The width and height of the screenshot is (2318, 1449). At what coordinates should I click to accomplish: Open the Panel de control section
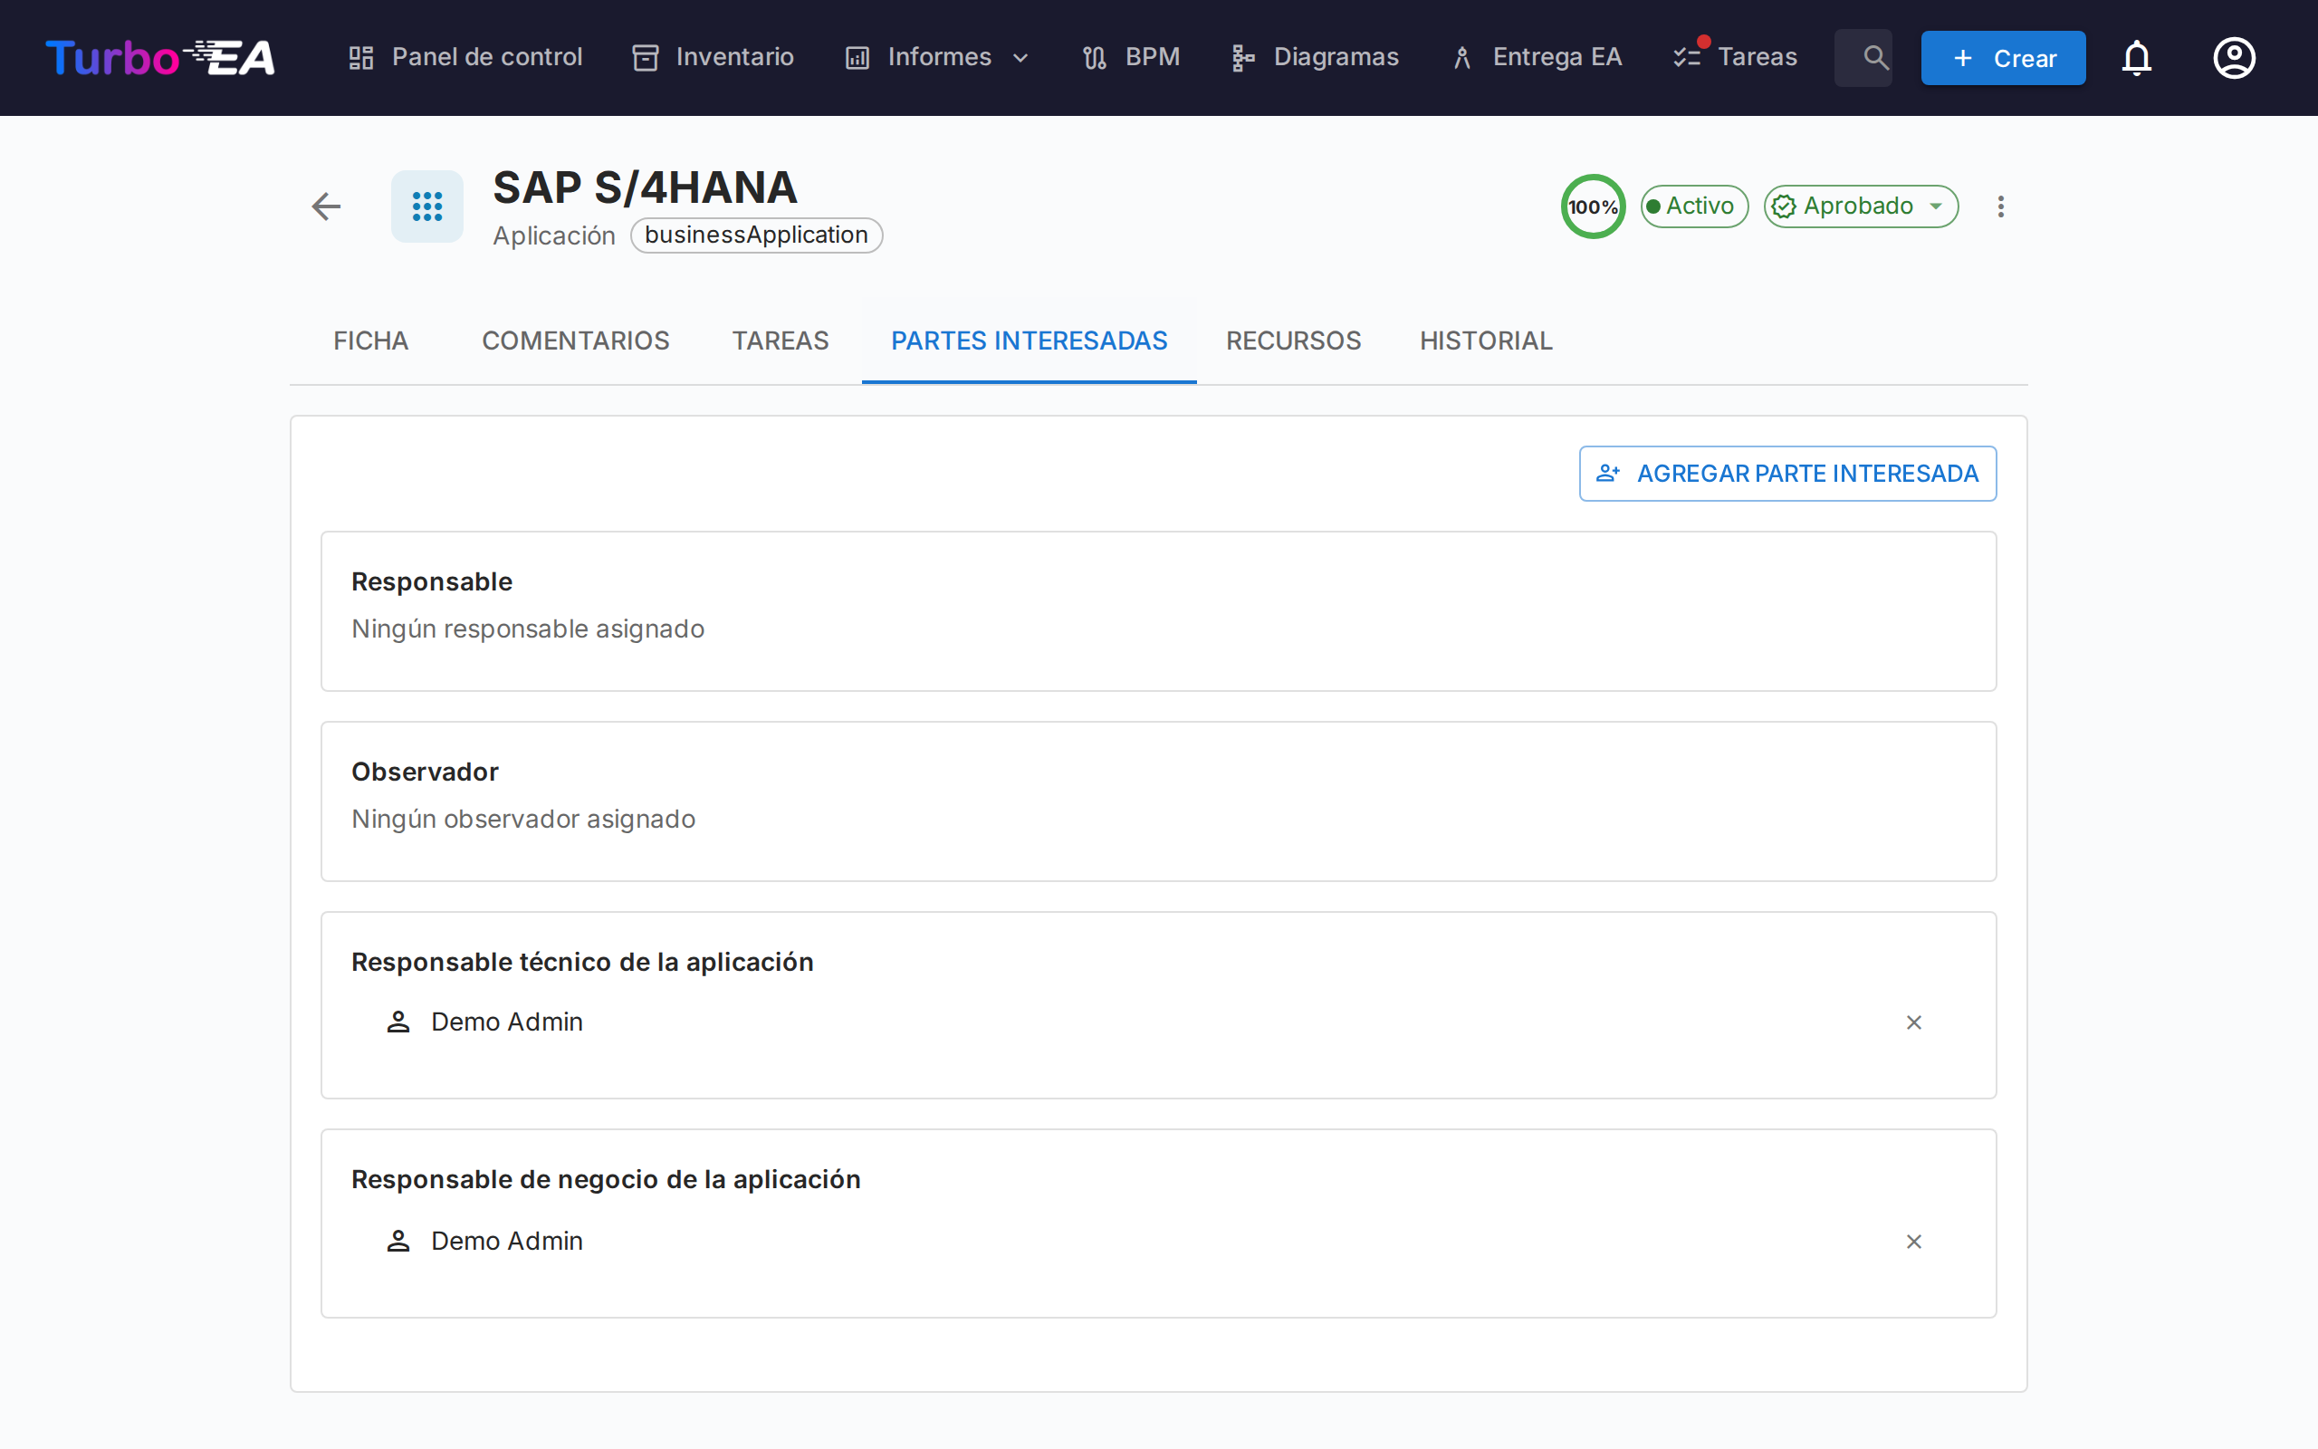(x=466, y=56)
